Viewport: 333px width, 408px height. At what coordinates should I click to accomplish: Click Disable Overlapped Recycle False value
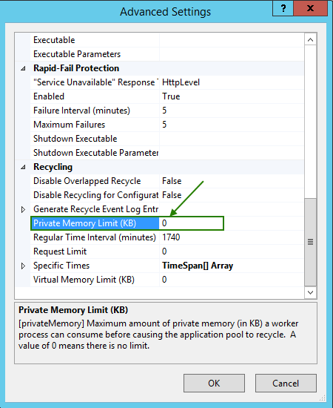(172, 181)
